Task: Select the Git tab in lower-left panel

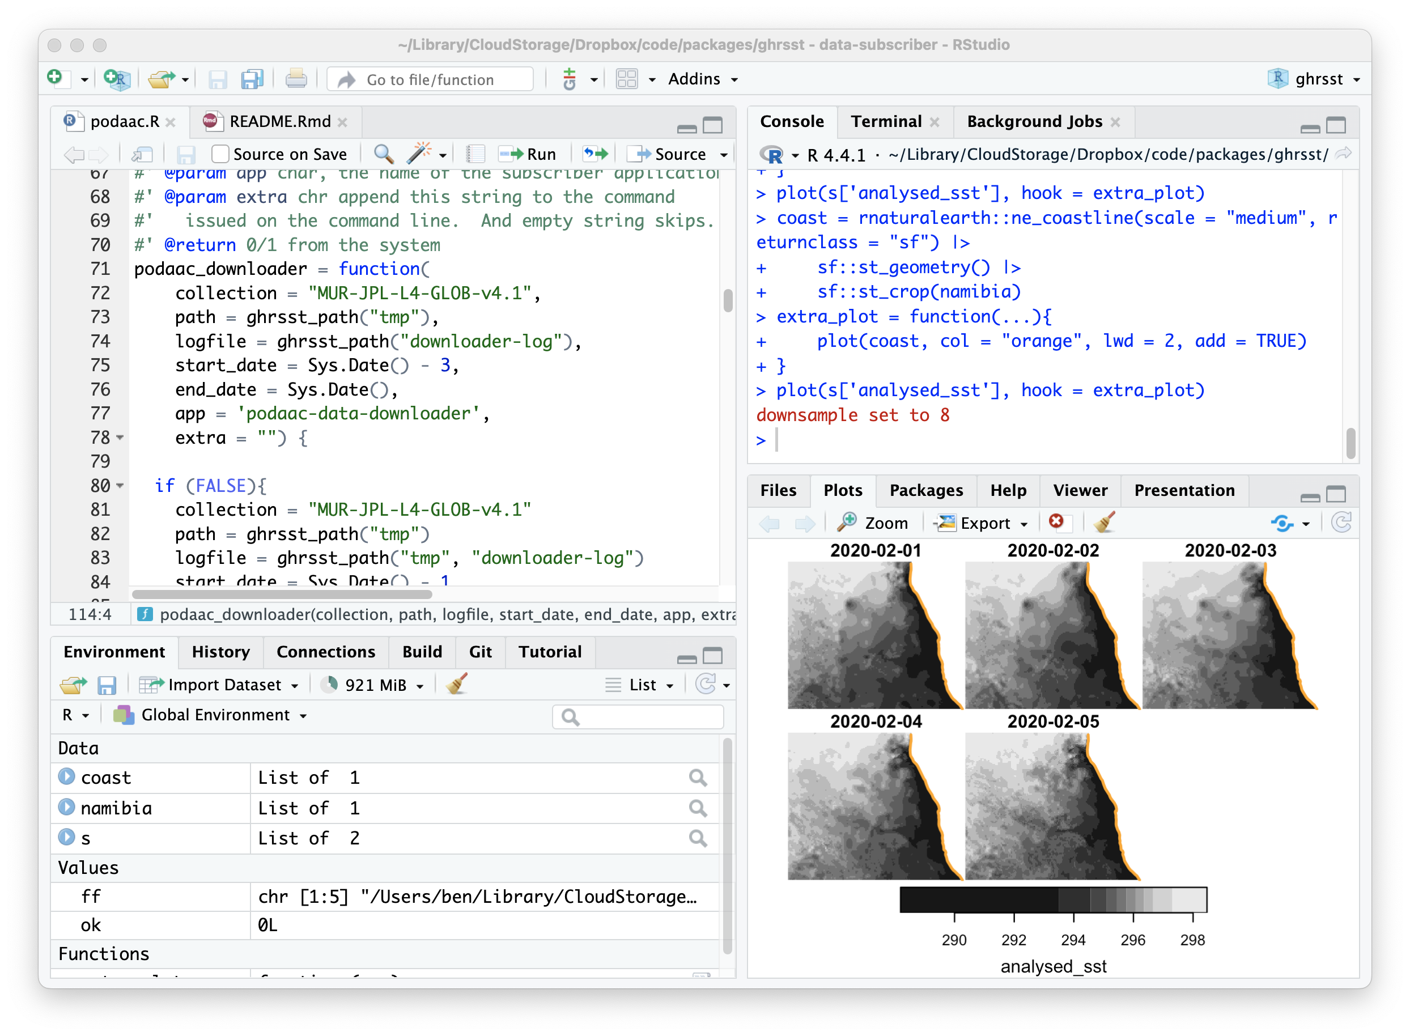Action: click(x=479, y=652)
